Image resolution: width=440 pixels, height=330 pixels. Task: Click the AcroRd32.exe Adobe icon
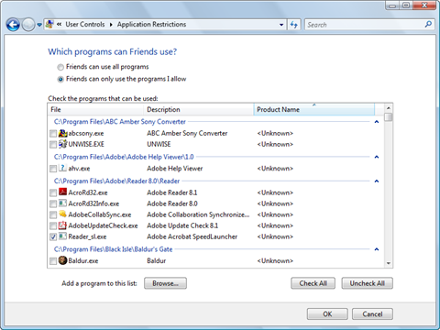point(62,192)
